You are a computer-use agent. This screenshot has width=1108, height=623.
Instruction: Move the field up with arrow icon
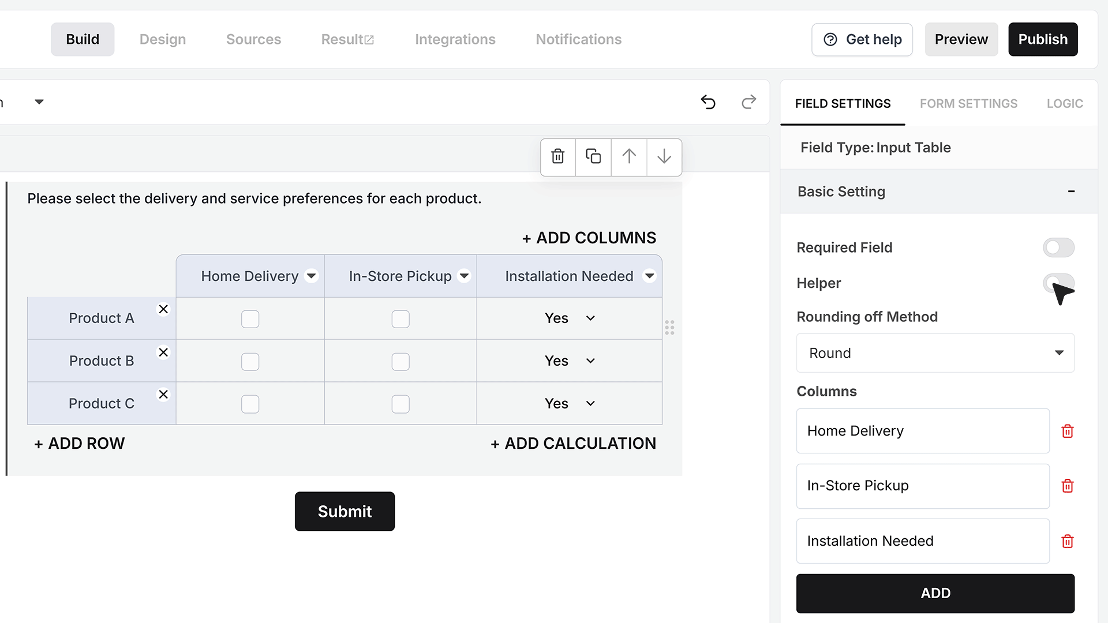click(x=629, y=156)
